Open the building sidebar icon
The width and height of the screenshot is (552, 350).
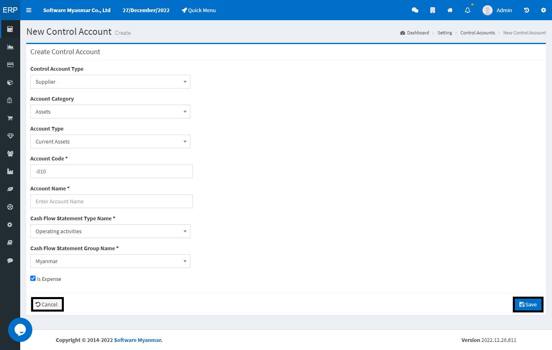pos(10,100)
